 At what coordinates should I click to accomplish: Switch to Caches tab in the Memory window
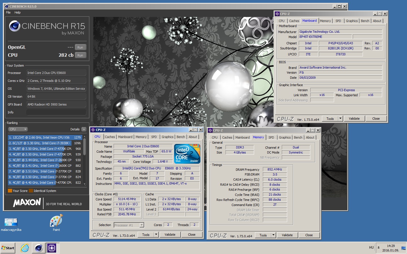[x=227, y=137]
